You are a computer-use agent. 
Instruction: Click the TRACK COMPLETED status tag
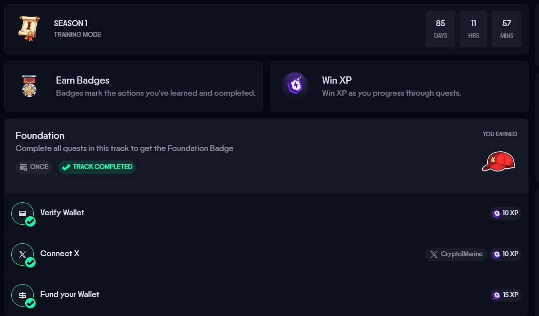[97, 167]
